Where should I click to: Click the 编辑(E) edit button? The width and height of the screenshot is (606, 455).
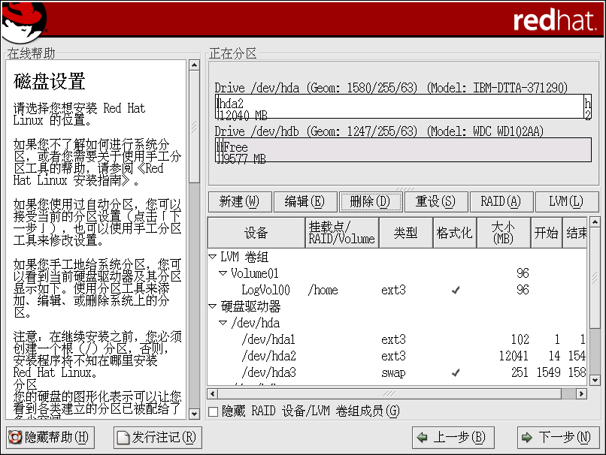tap(305, 202)
